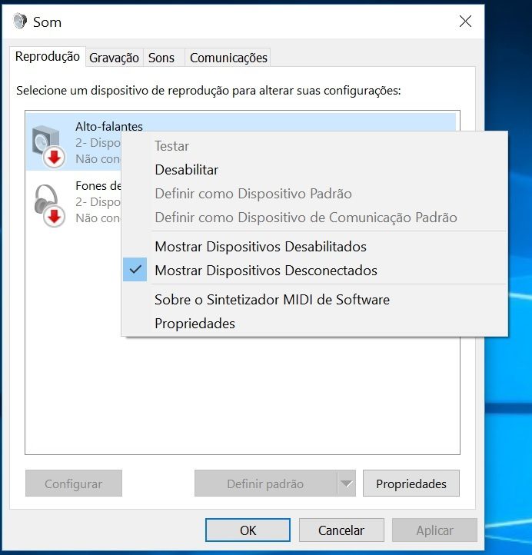Click the Fones de ouvido headphones icon
This screenshot has width=532, height=555.
pos(49,205)
